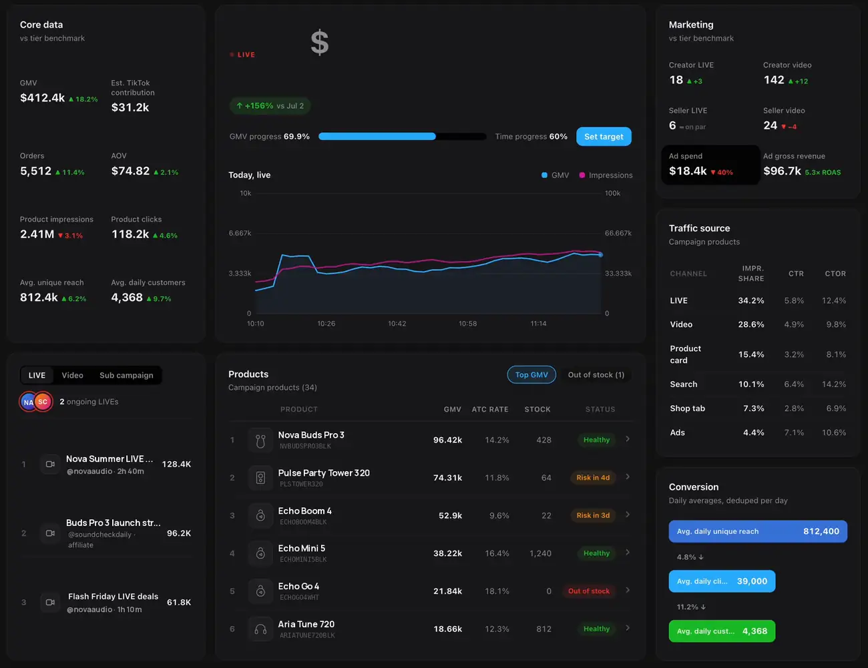
Task: Expand the Nova Buds Pro 3 row chevron
Action: point(628,439)
